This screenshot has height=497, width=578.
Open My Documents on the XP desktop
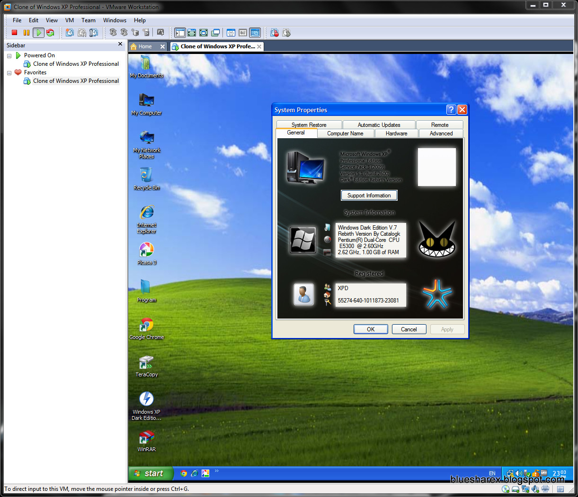(146, 67)
